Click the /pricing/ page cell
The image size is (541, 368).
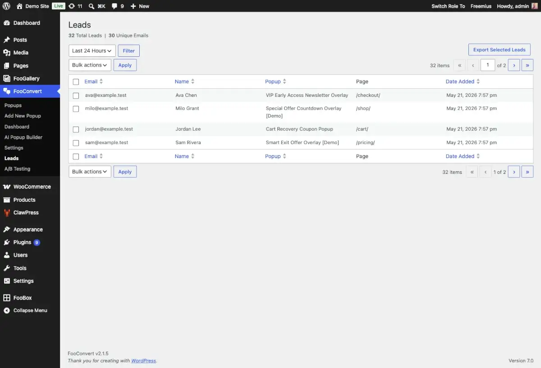(x=365, y=143)
